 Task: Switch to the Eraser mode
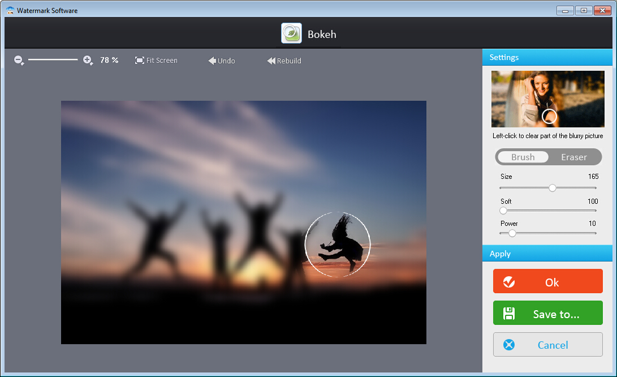click(573, 157)
